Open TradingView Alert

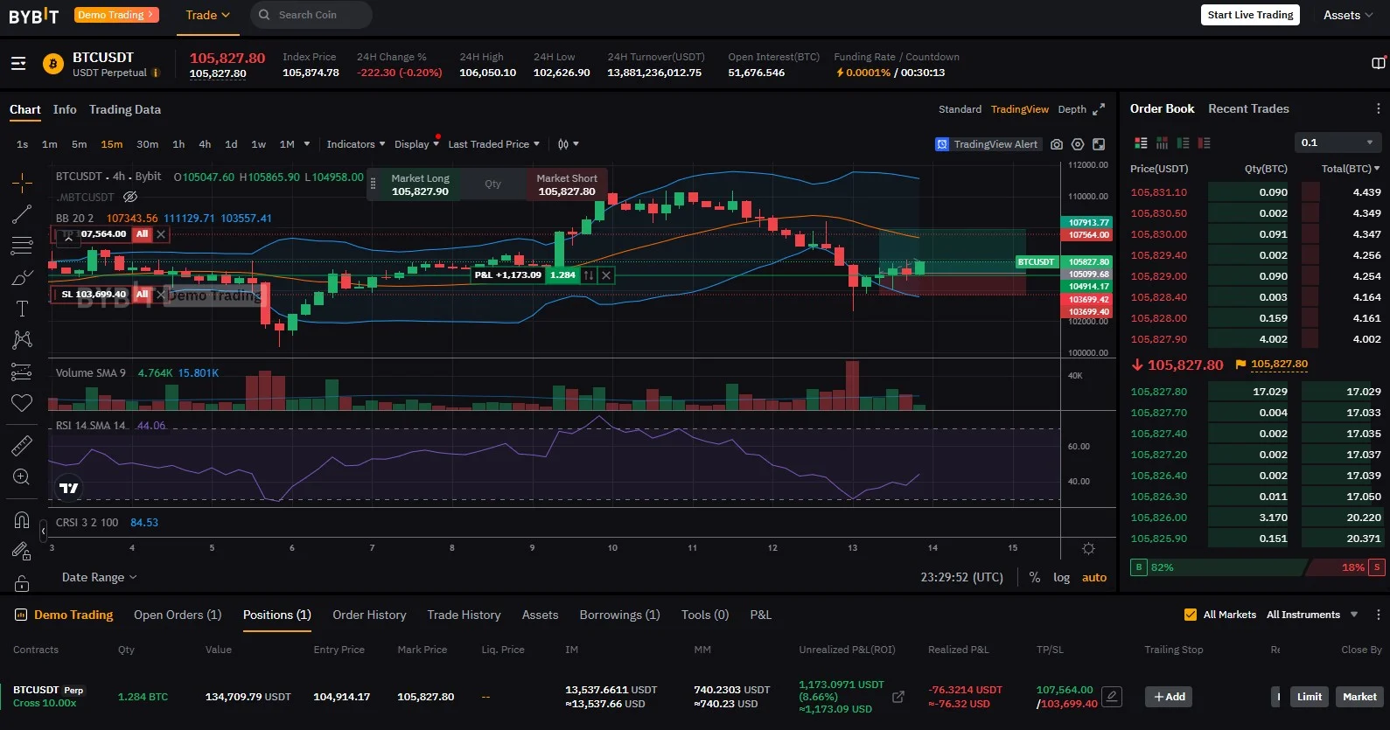(x=988, y=144)
